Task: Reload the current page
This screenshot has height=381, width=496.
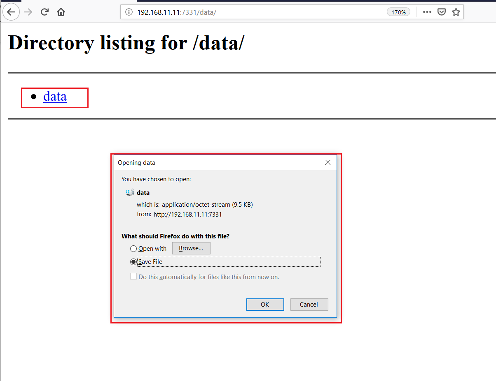Action: pyautogui.click(x=44, y=12)
